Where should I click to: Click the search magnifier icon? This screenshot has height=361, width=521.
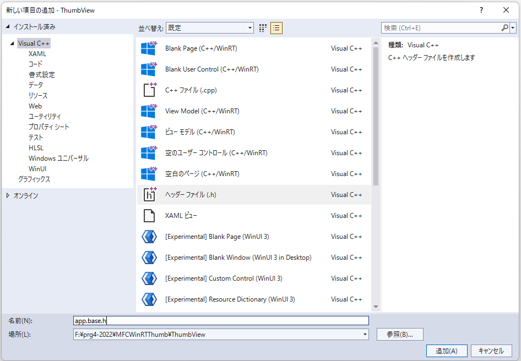point(504,28)
